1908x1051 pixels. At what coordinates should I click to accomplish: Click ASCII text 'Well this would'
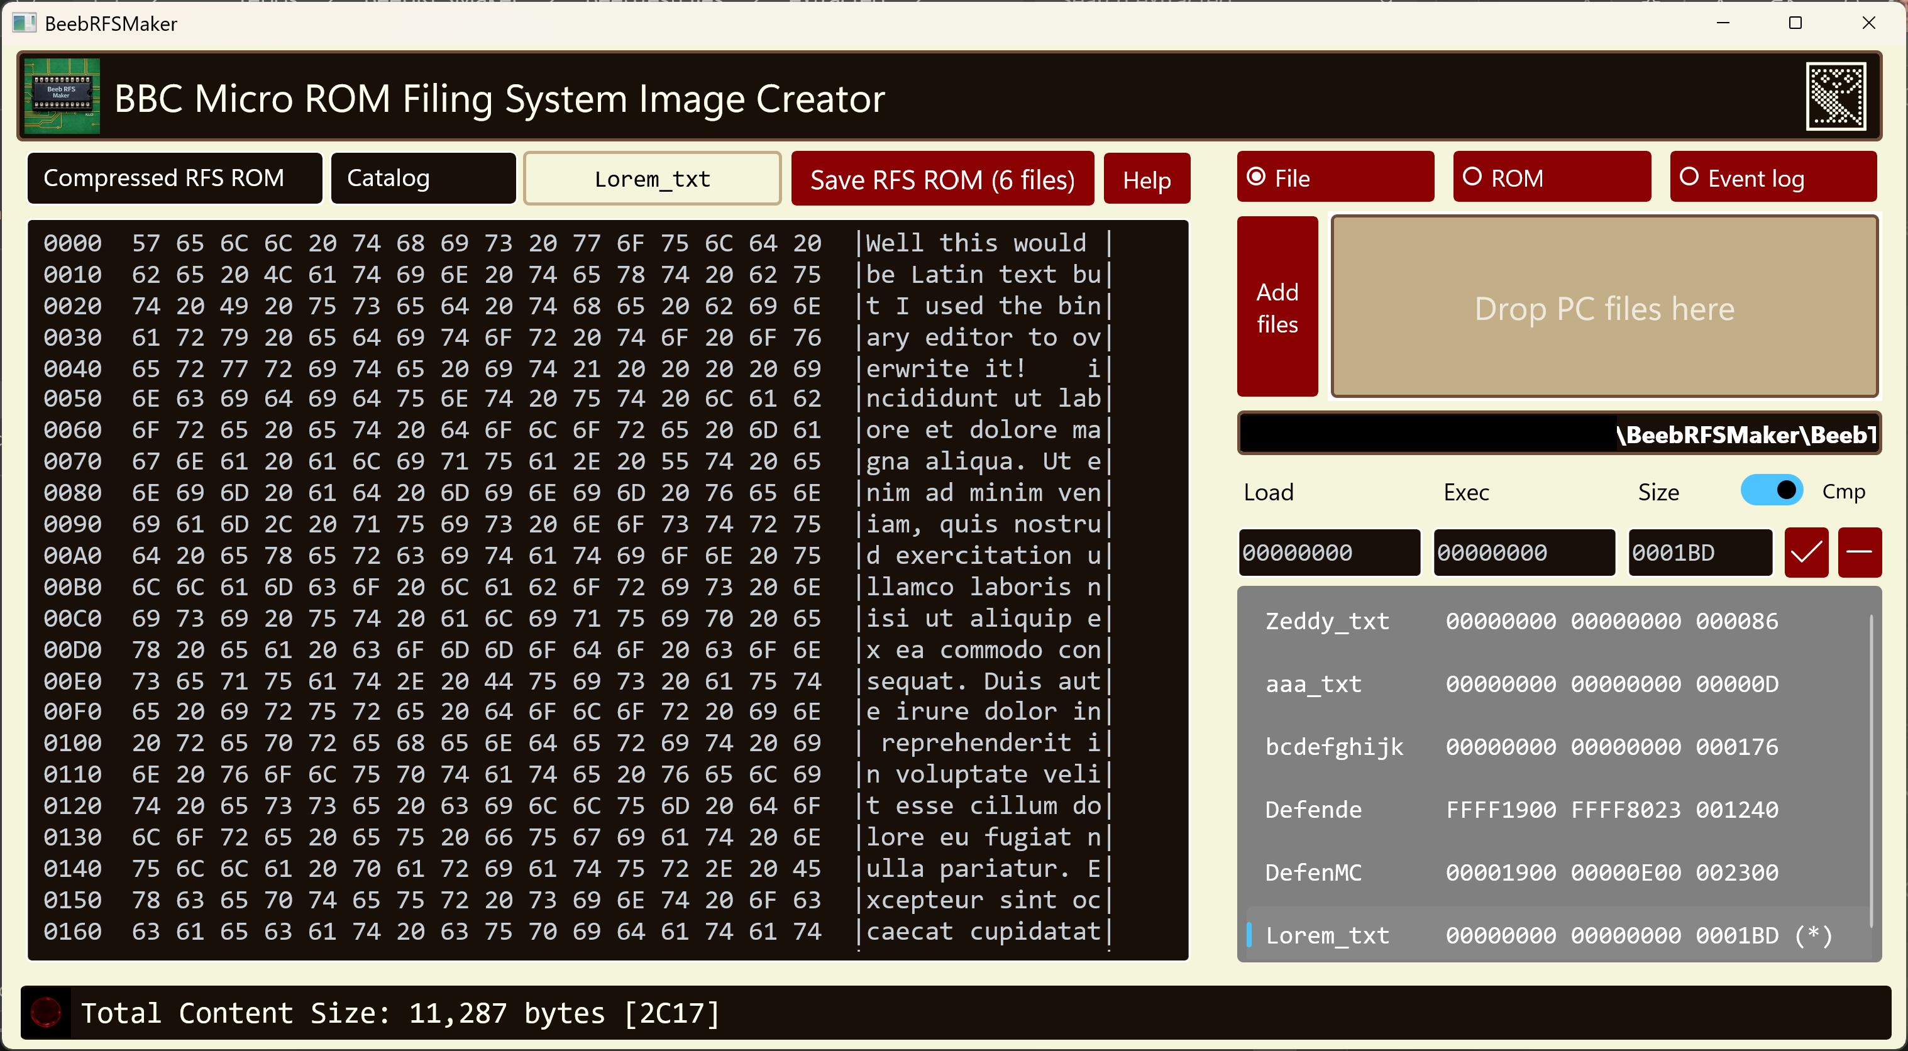tap(976, 243)
